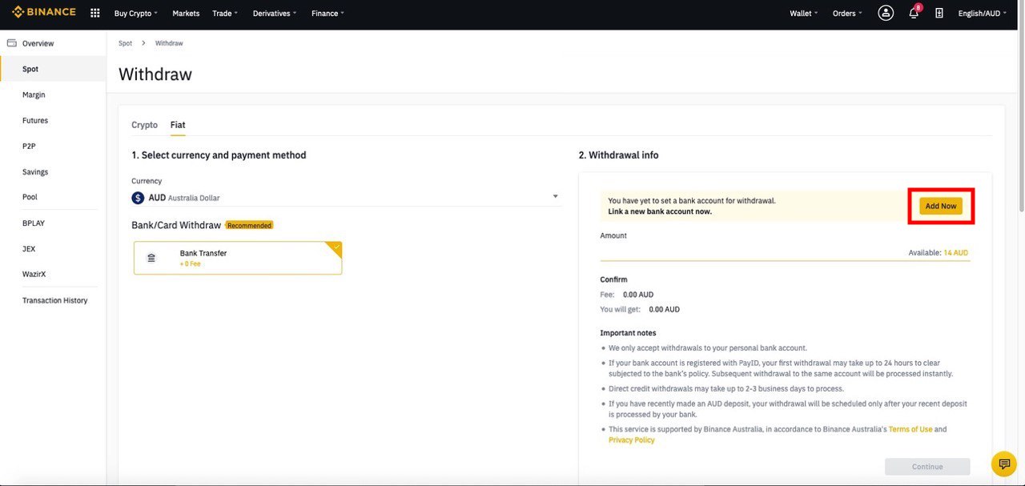
Task: Click the 'Withdraw' page heading
Action: coord(155,74)
